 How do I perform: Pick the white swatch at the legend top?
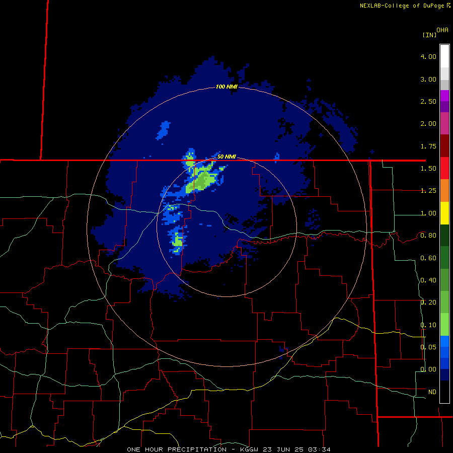click(444, 56)
